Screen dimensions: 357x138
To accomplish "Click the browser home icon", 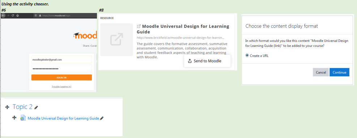I will [17, 16].
